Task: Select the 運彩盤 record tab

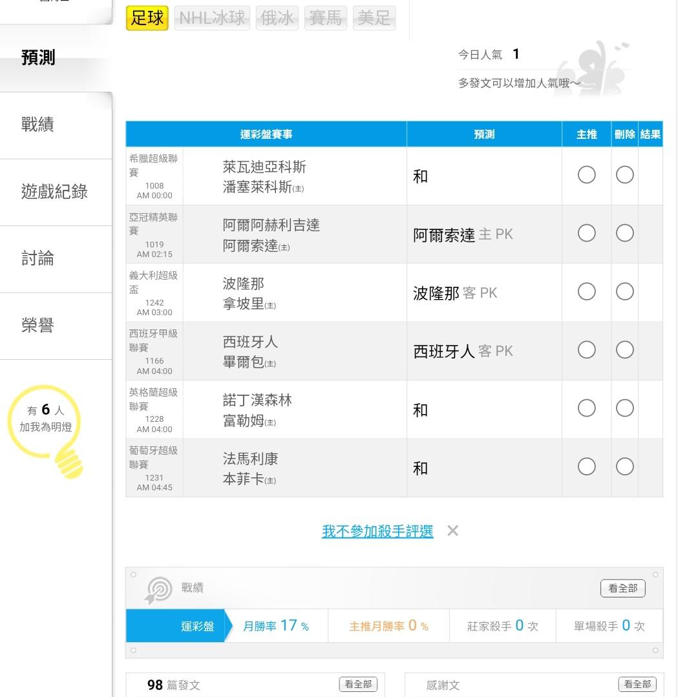Action: pyautogui.click(x=197, y=626)
